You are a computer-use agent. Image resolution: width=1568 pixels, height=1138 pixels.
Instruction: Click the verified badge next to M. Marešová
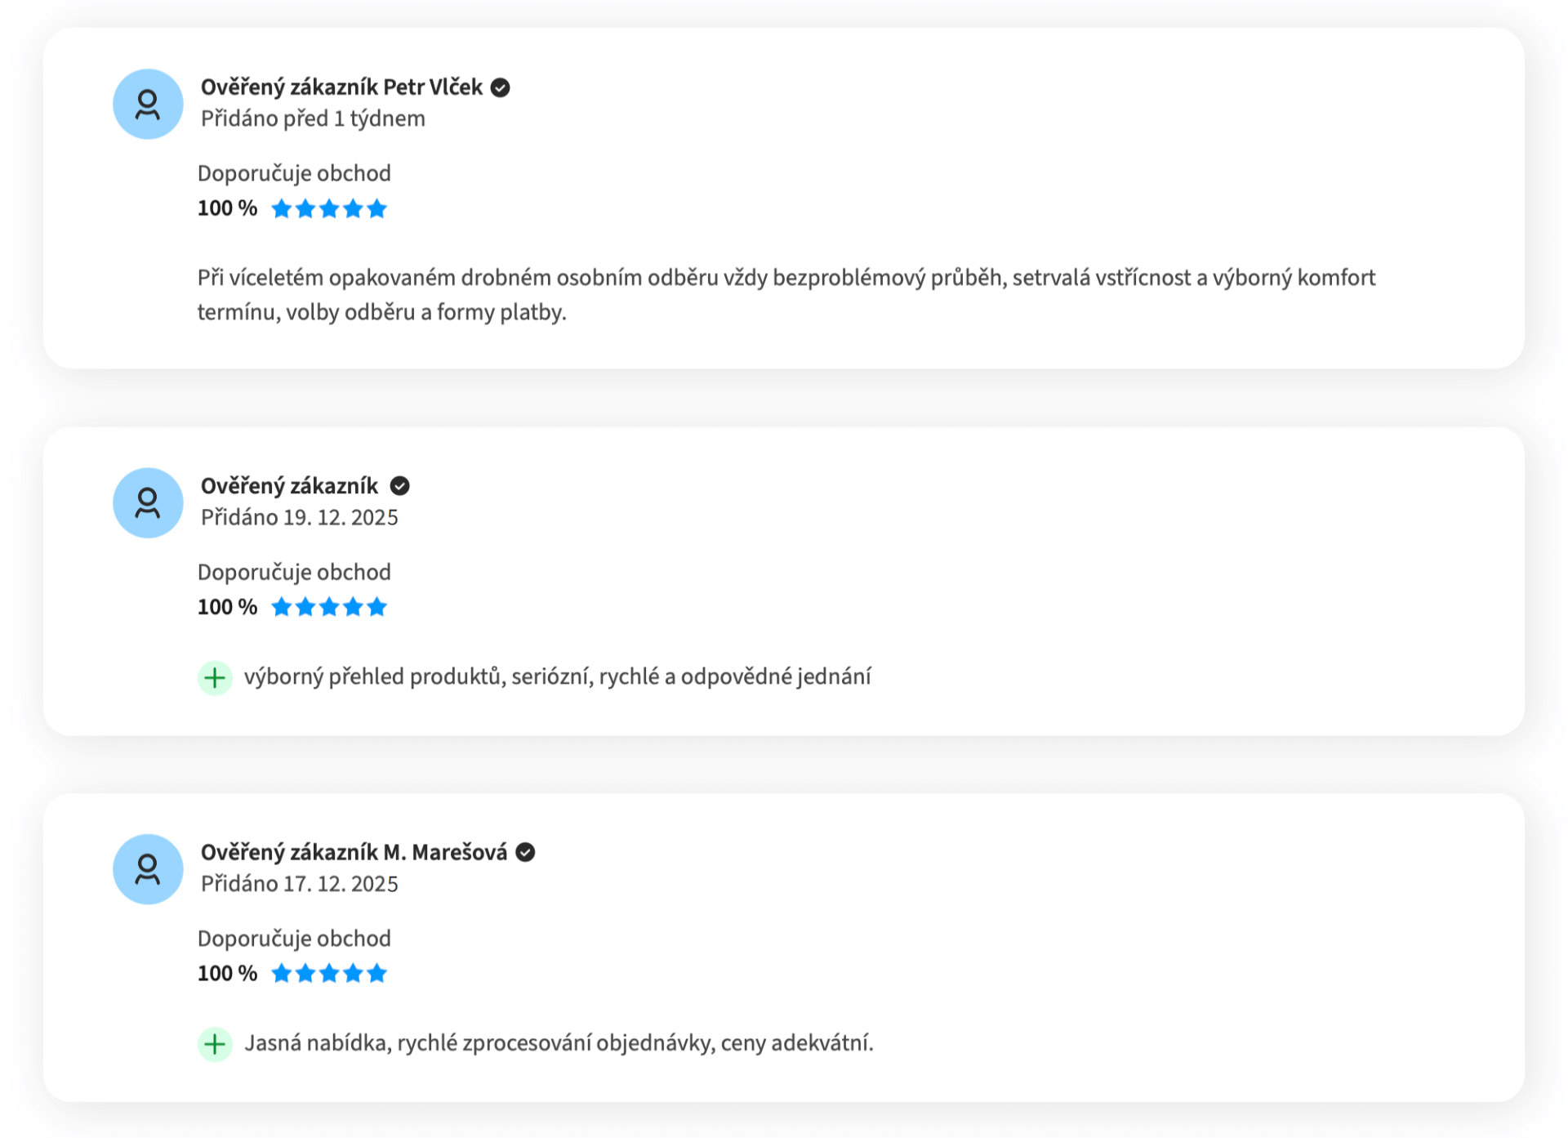pyautogui.click(x=526, y=852)
